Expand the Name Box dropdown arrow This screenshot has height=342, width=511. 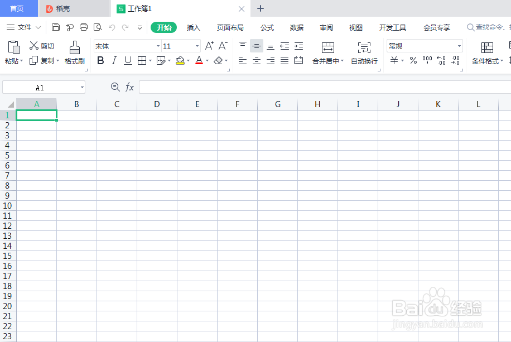tap(82, 88)
